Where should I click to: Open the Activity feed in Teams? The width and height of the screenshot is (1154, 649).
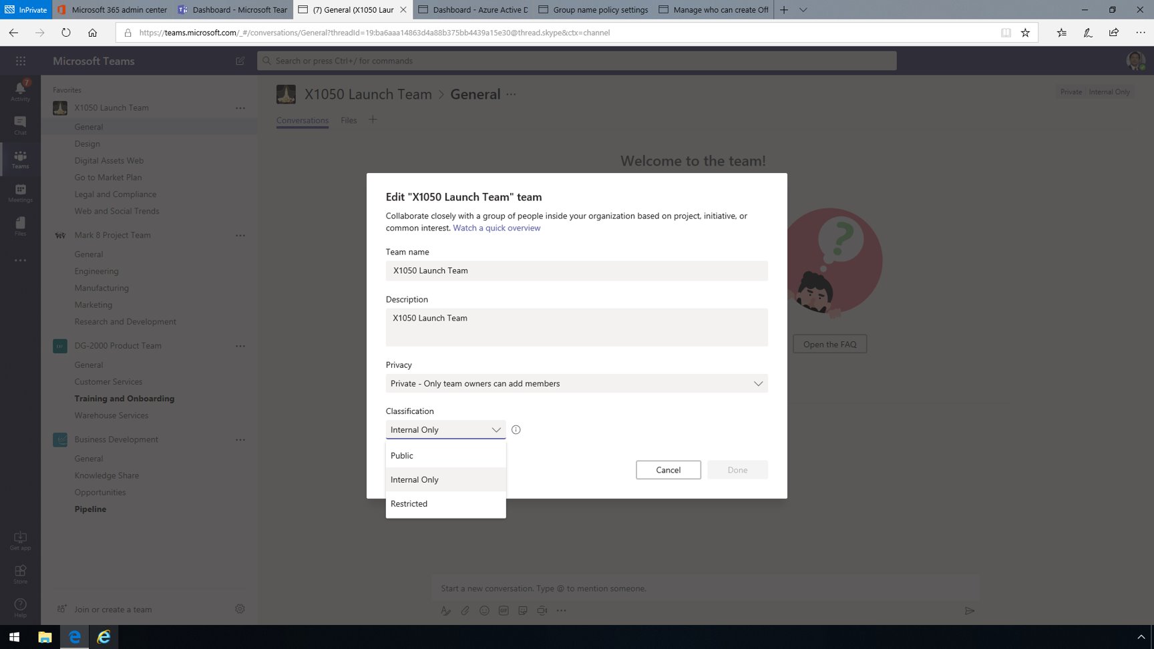[20, 89]
